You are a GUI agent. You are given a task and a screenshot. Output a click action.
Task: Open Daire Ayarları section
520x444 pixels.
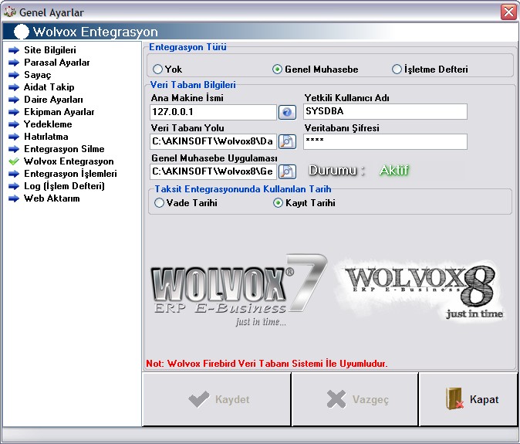point(53,100)
